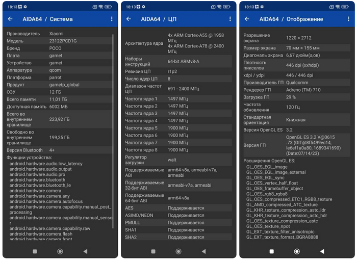
Task: Select the Число ядер ЦП row
Action: tap(178, 79)
